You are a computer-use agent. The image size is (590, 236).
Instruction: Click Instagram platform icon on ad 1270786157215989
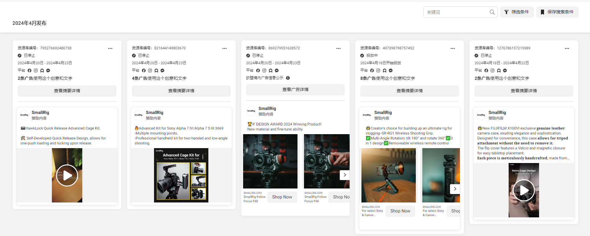click(492, 70)
